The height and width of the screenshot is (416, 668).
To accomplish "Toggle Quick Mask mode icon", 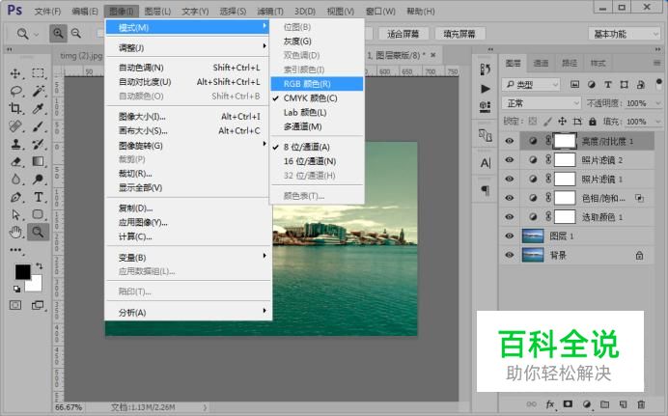I will click(x=15, y=305).
